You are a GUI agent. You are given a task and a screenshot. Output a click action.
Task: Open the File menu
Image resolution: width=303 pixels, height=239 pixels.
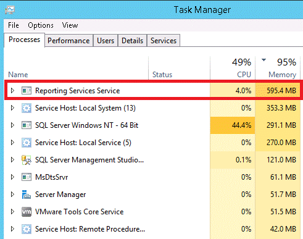point(14,25)
